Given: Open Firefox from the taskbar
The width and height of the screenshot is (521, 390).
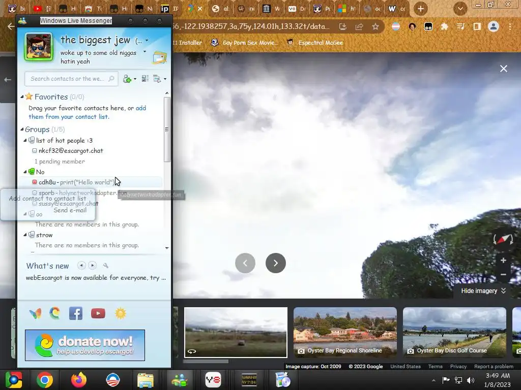Looking at the screenshot, I should pos(79,380).
